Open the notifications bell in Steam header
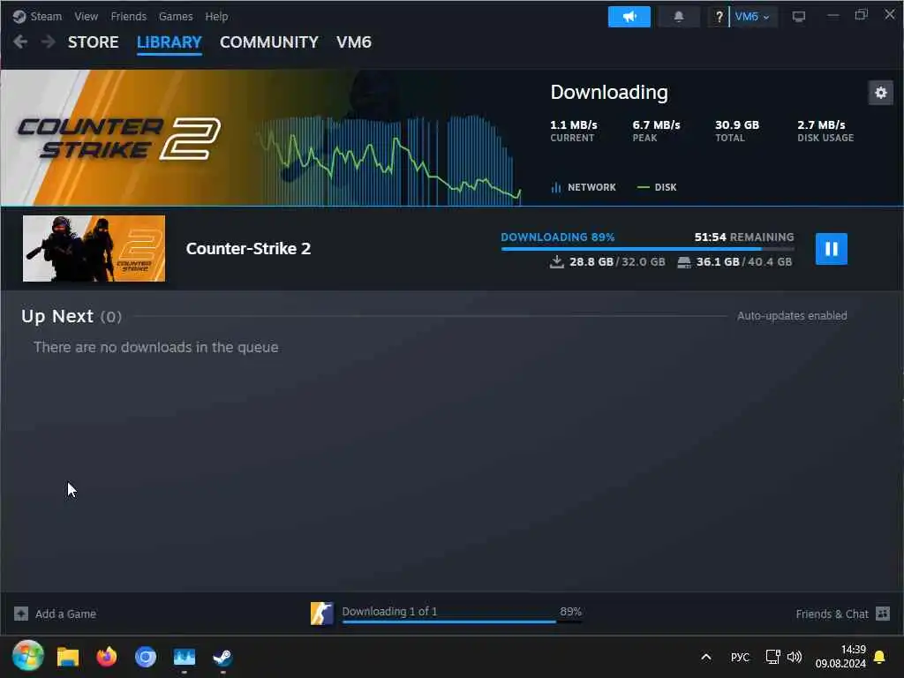This screenshot has height=678, width=904. (x=679, y=17)
